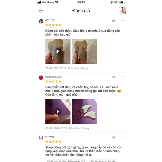Open d*****2 profile avatar
The image size is (162, 162).
pos(41,21)
